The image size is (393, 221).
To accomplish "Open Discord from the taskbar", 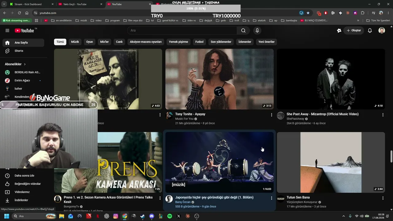I will (x=152, y=216).
